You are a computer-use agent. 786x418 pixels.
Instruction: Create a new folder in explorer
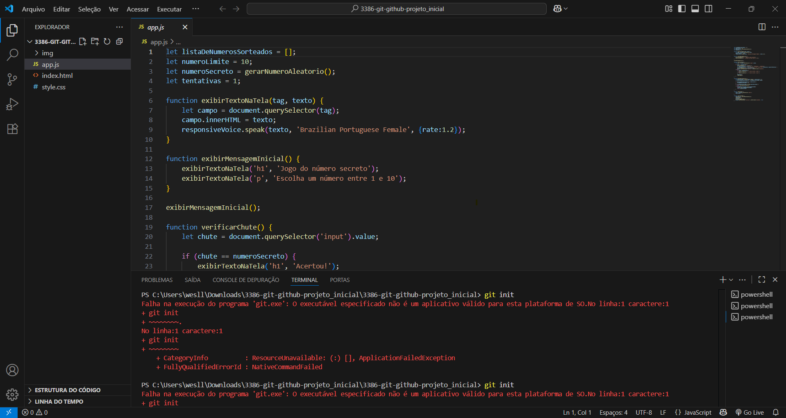(x=95, y=41)
